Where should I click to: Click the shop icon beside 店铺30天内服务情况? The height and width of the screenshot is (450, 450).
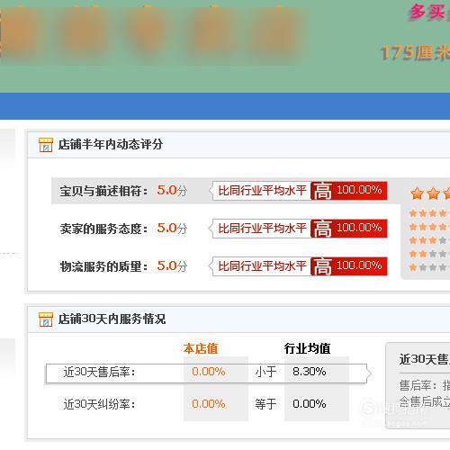coord(46,319)
